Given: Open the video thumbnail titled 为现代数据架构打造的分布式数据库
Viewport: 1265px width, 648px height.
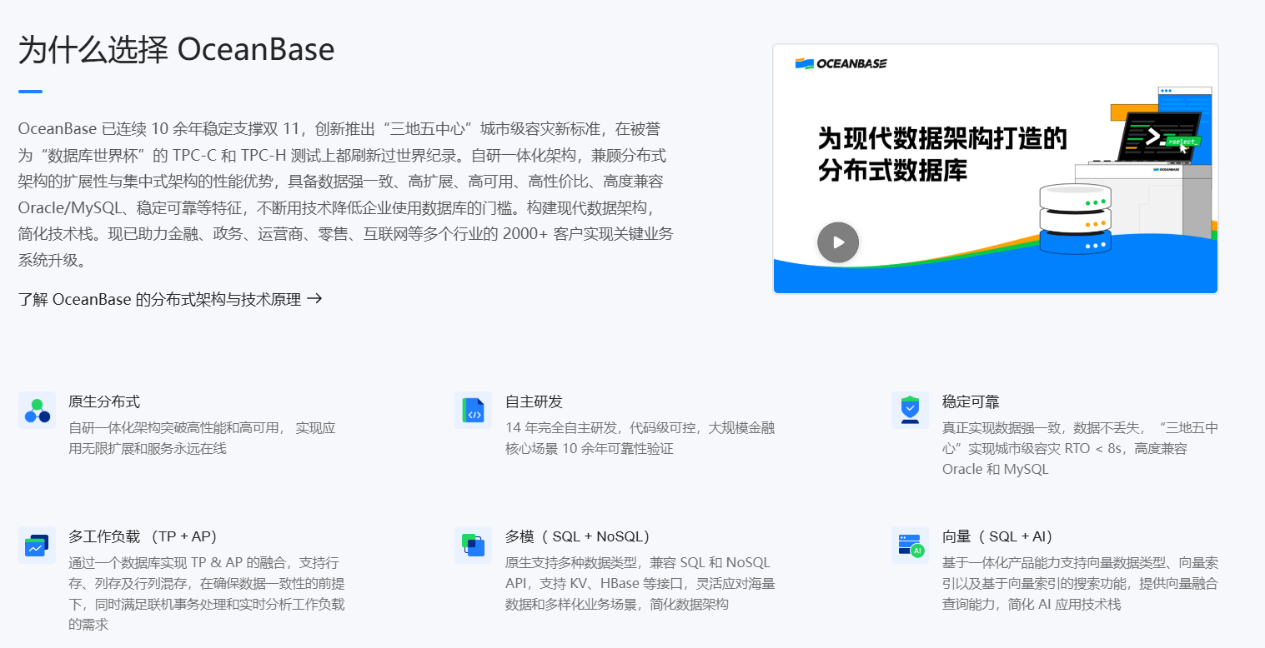Looking at the screenshot, I should 996,169.
